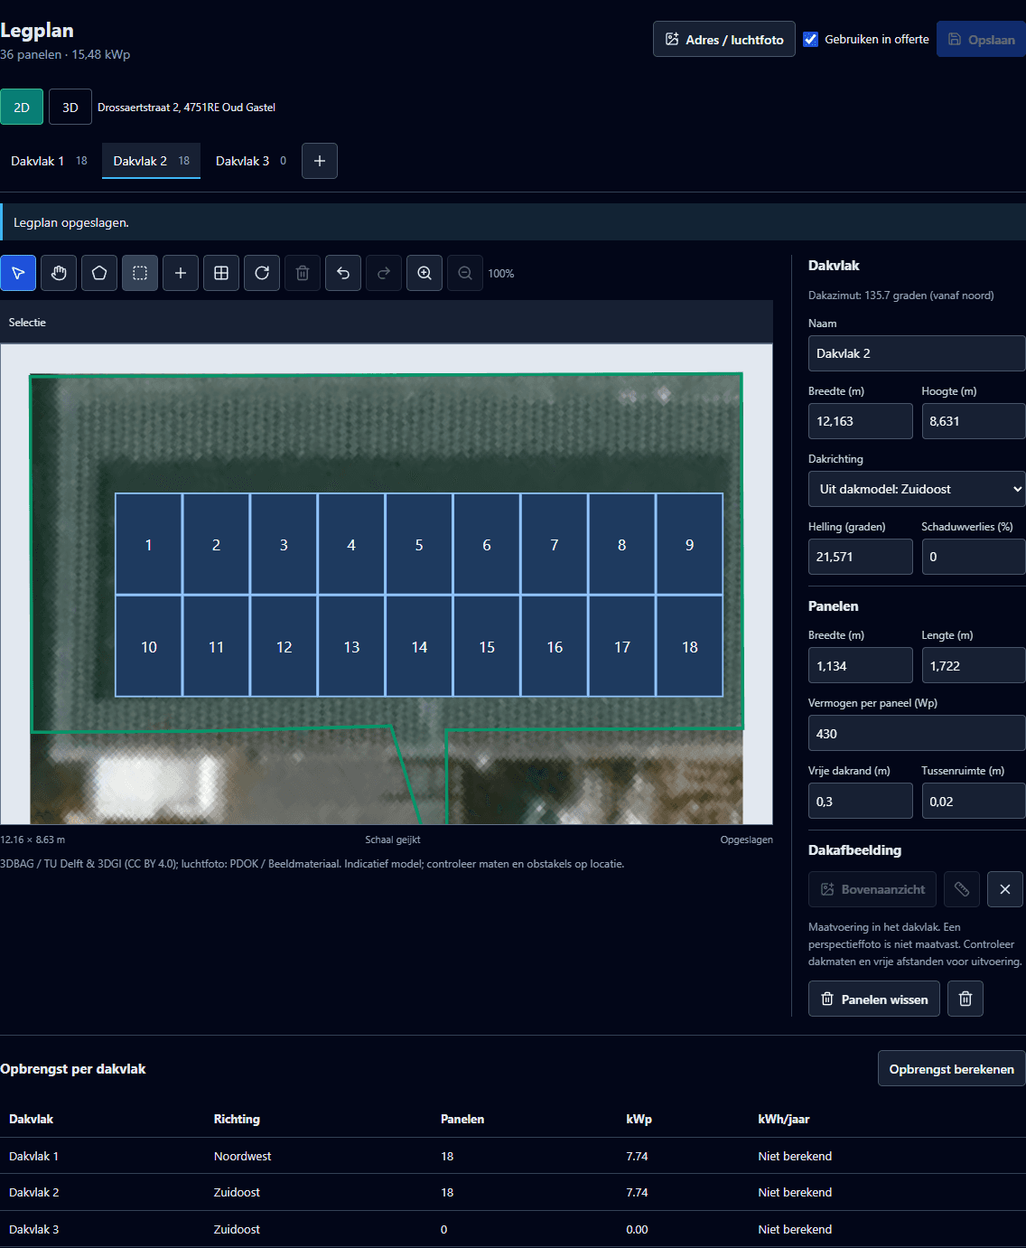Select solar panel number 9

point(690,544)
